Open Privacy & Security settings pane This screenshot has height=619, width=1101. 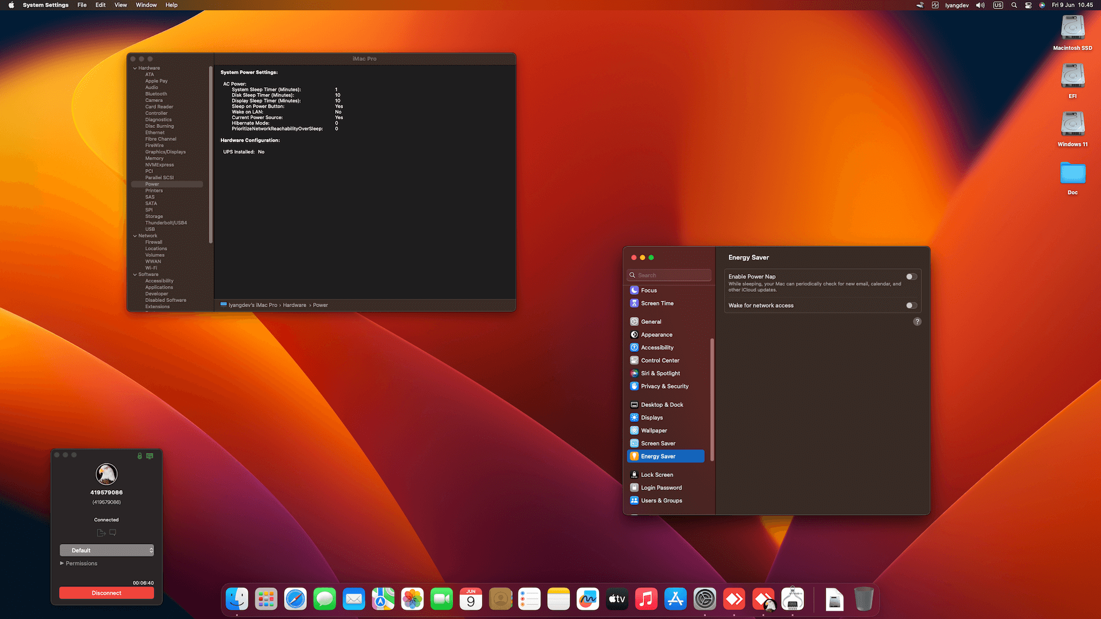(x=664, y=386)
